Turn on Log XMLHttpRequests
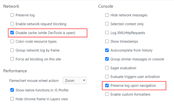 (107, 33)
